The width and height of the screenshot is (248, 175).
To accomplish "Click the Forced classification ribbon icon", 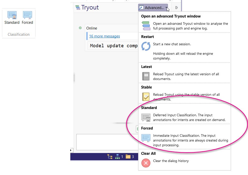I will (27, 15).
